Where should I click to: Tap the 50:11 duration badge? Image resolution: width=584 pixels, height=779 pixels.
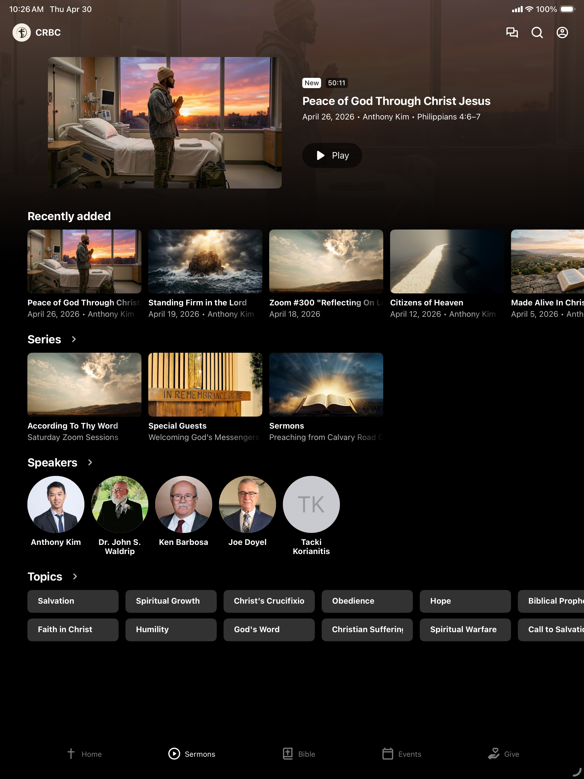click(336, 83)
